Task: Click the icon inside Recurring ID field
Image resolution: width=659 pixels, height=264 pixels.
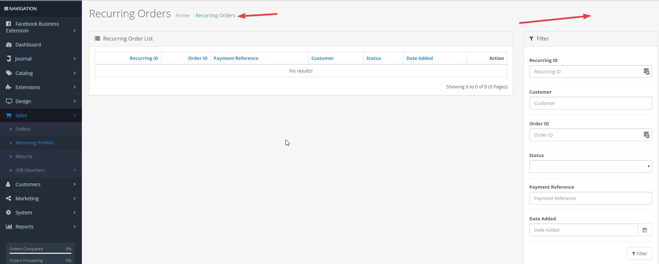Action: click(646, 71)
